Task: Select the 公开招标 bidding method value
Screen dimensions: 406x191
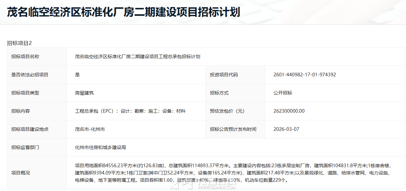Action: point(283,93)
